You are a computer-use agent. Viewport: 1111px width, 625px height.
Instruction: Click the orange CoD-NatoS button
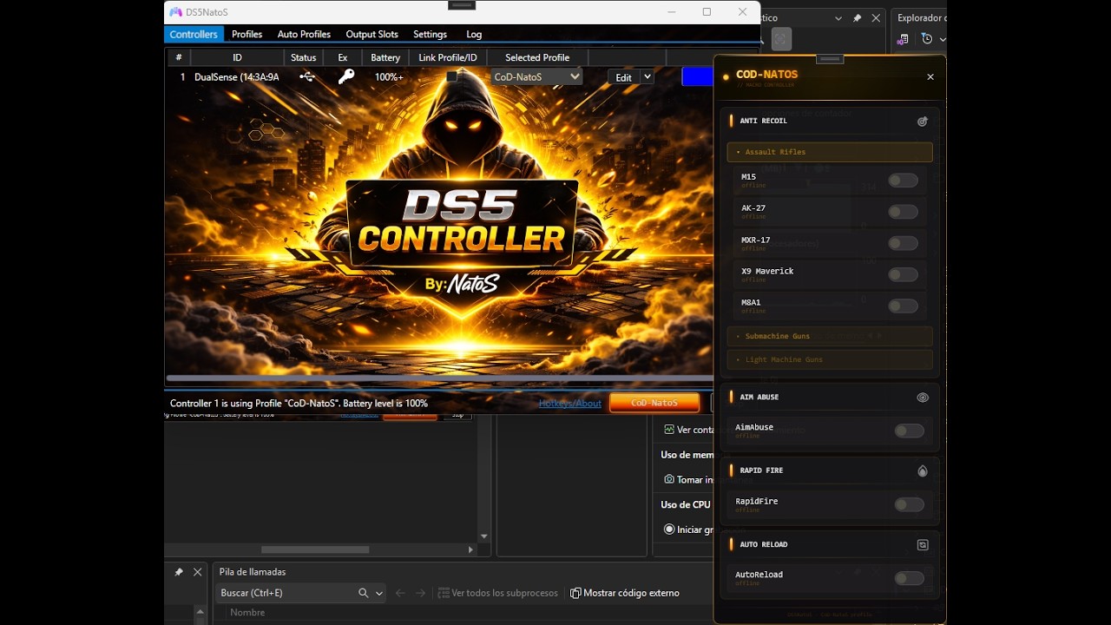coord(654,403)
